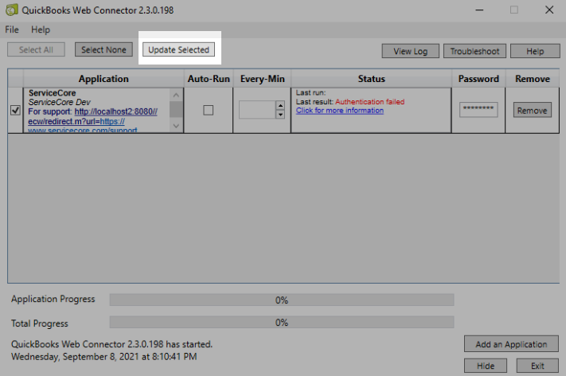Click the Application description scrollbar thumb

176,109
